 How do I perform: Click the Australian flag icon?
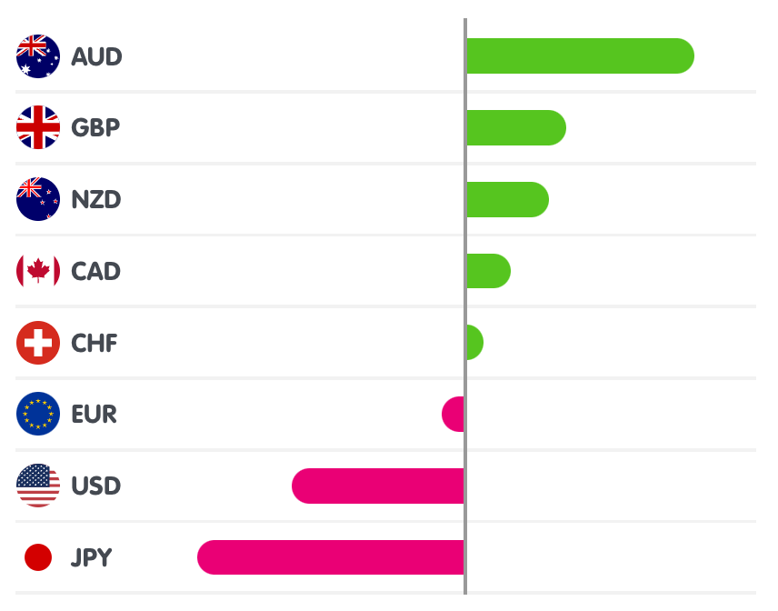coord(38,56)
